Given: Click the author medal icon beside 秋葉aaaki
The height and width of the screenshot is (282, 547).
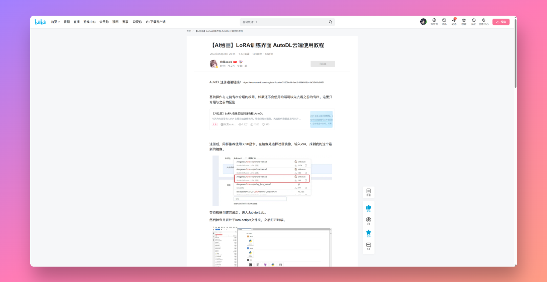Looking at the screenshot, I should [x=241, y=62].
